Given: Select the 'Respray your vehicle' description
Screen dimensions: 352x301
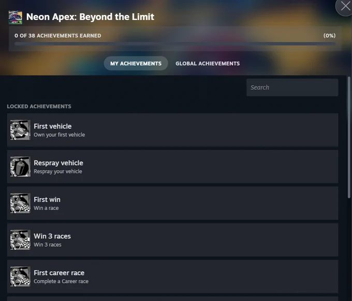Looking at the screenshot, I should 58,171.
